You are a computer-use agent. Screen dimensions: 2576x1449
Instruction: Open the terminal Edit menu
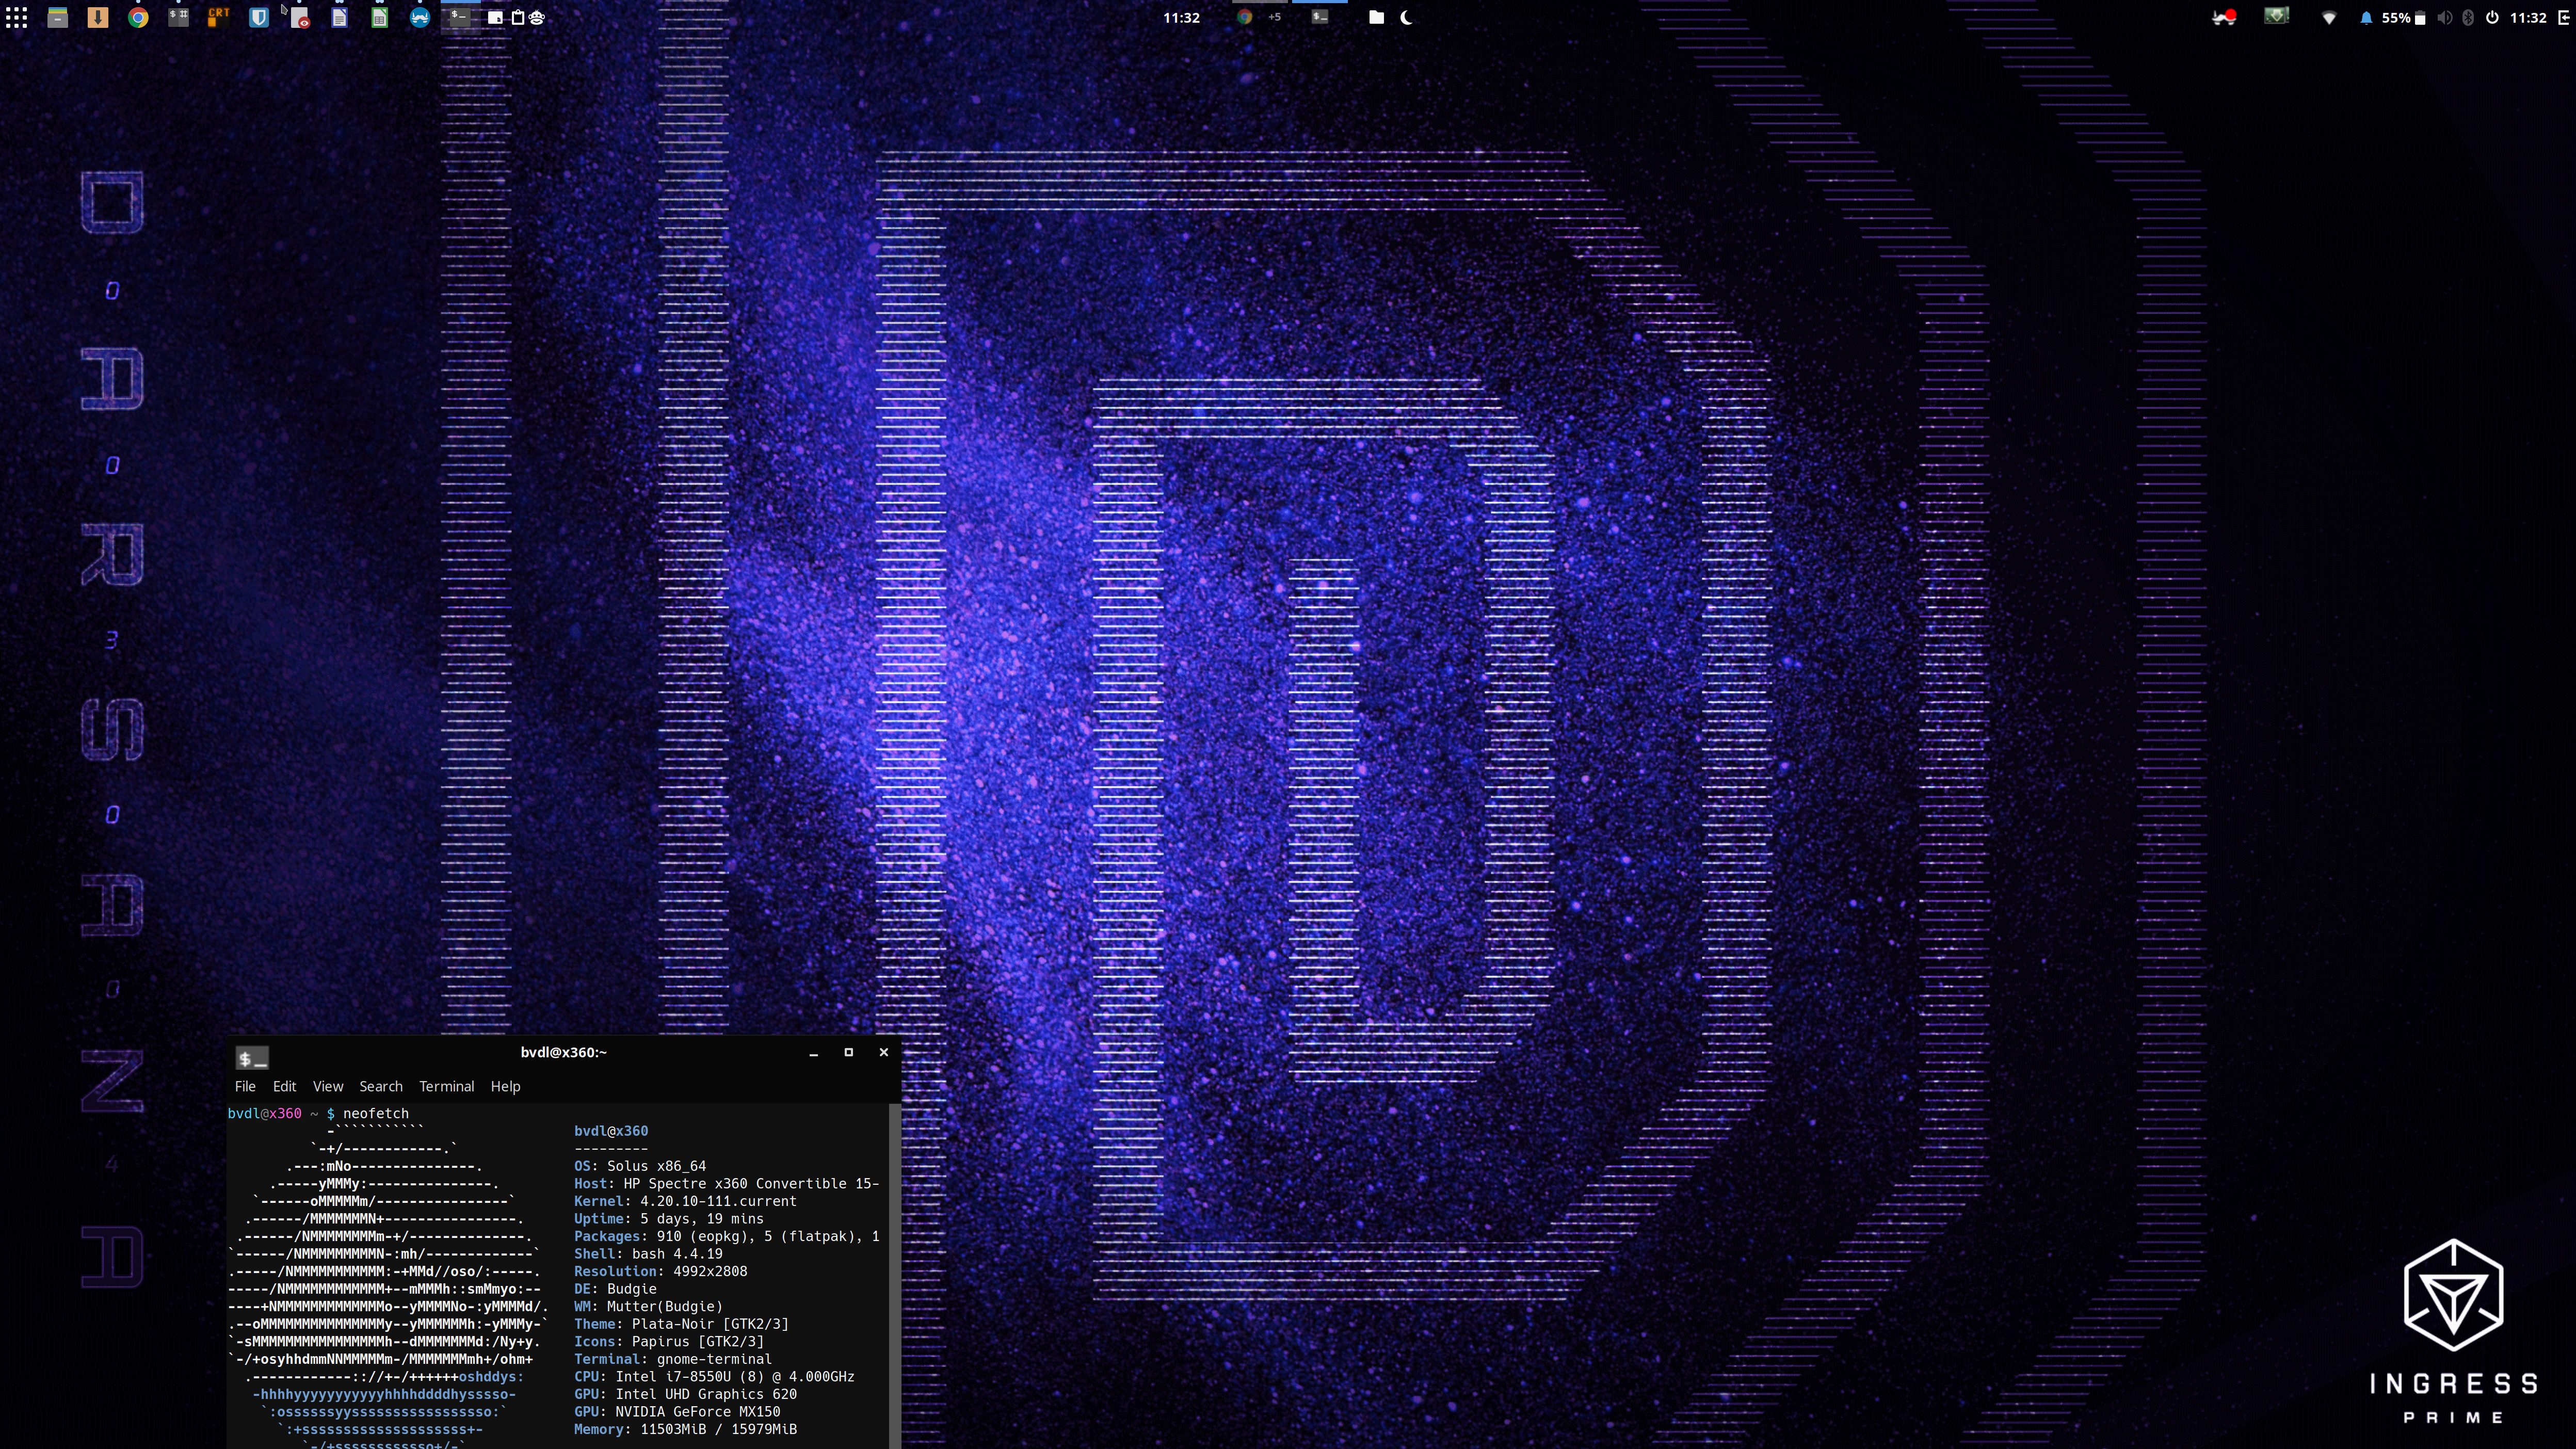point(285,1086)
